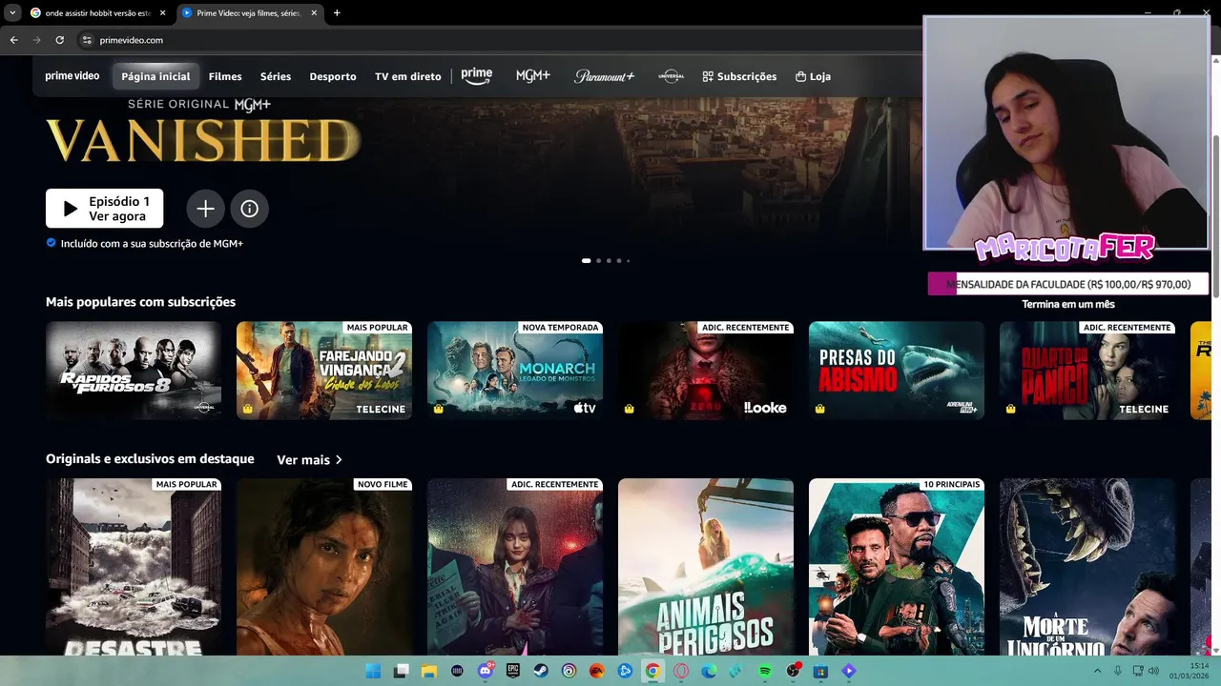1221x686 pixels.
Task: Select the last carousel dot indicator
Action: 628,260
